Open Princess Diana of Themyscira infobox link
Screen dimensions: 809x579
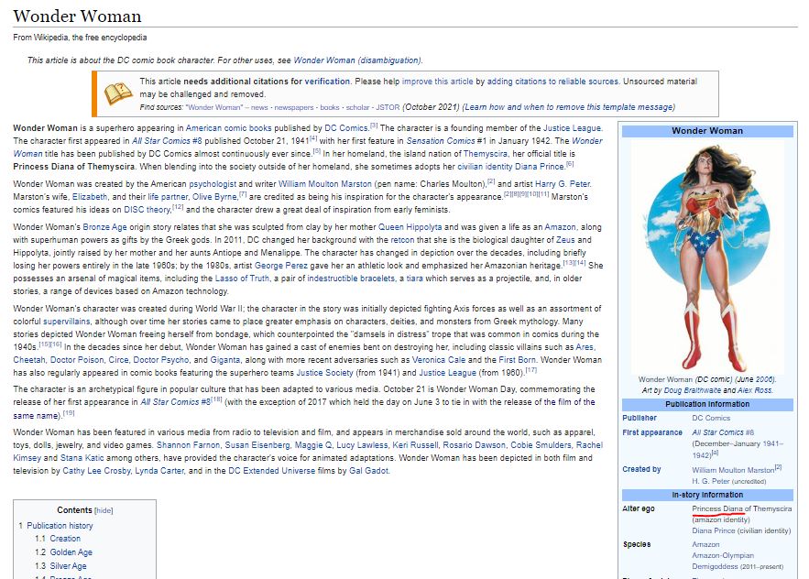click(741, 508)
